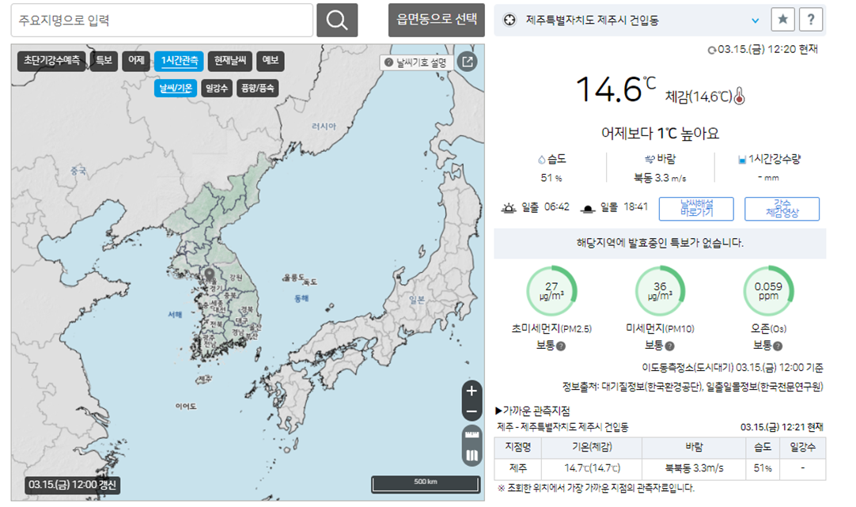Open help via the question mark icon
Screen dimensions: 856x507
811,20
